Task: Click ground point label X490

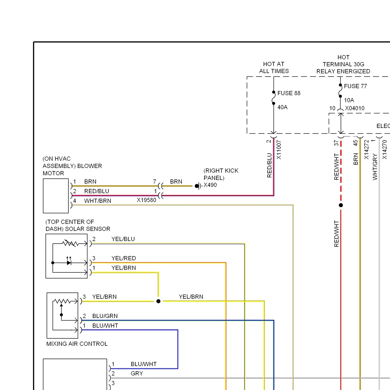Action: pos(210,185)
